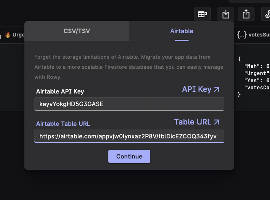Click the Urgent column header

(x=18, y=35)
